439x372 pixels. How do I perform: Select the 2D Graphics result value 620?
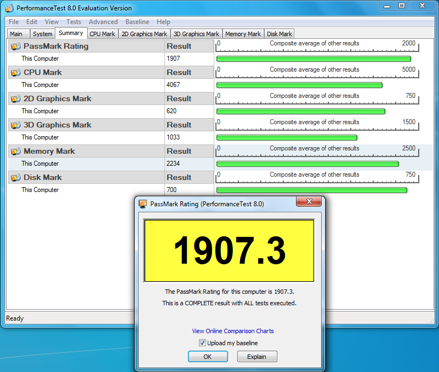point(172,111)
